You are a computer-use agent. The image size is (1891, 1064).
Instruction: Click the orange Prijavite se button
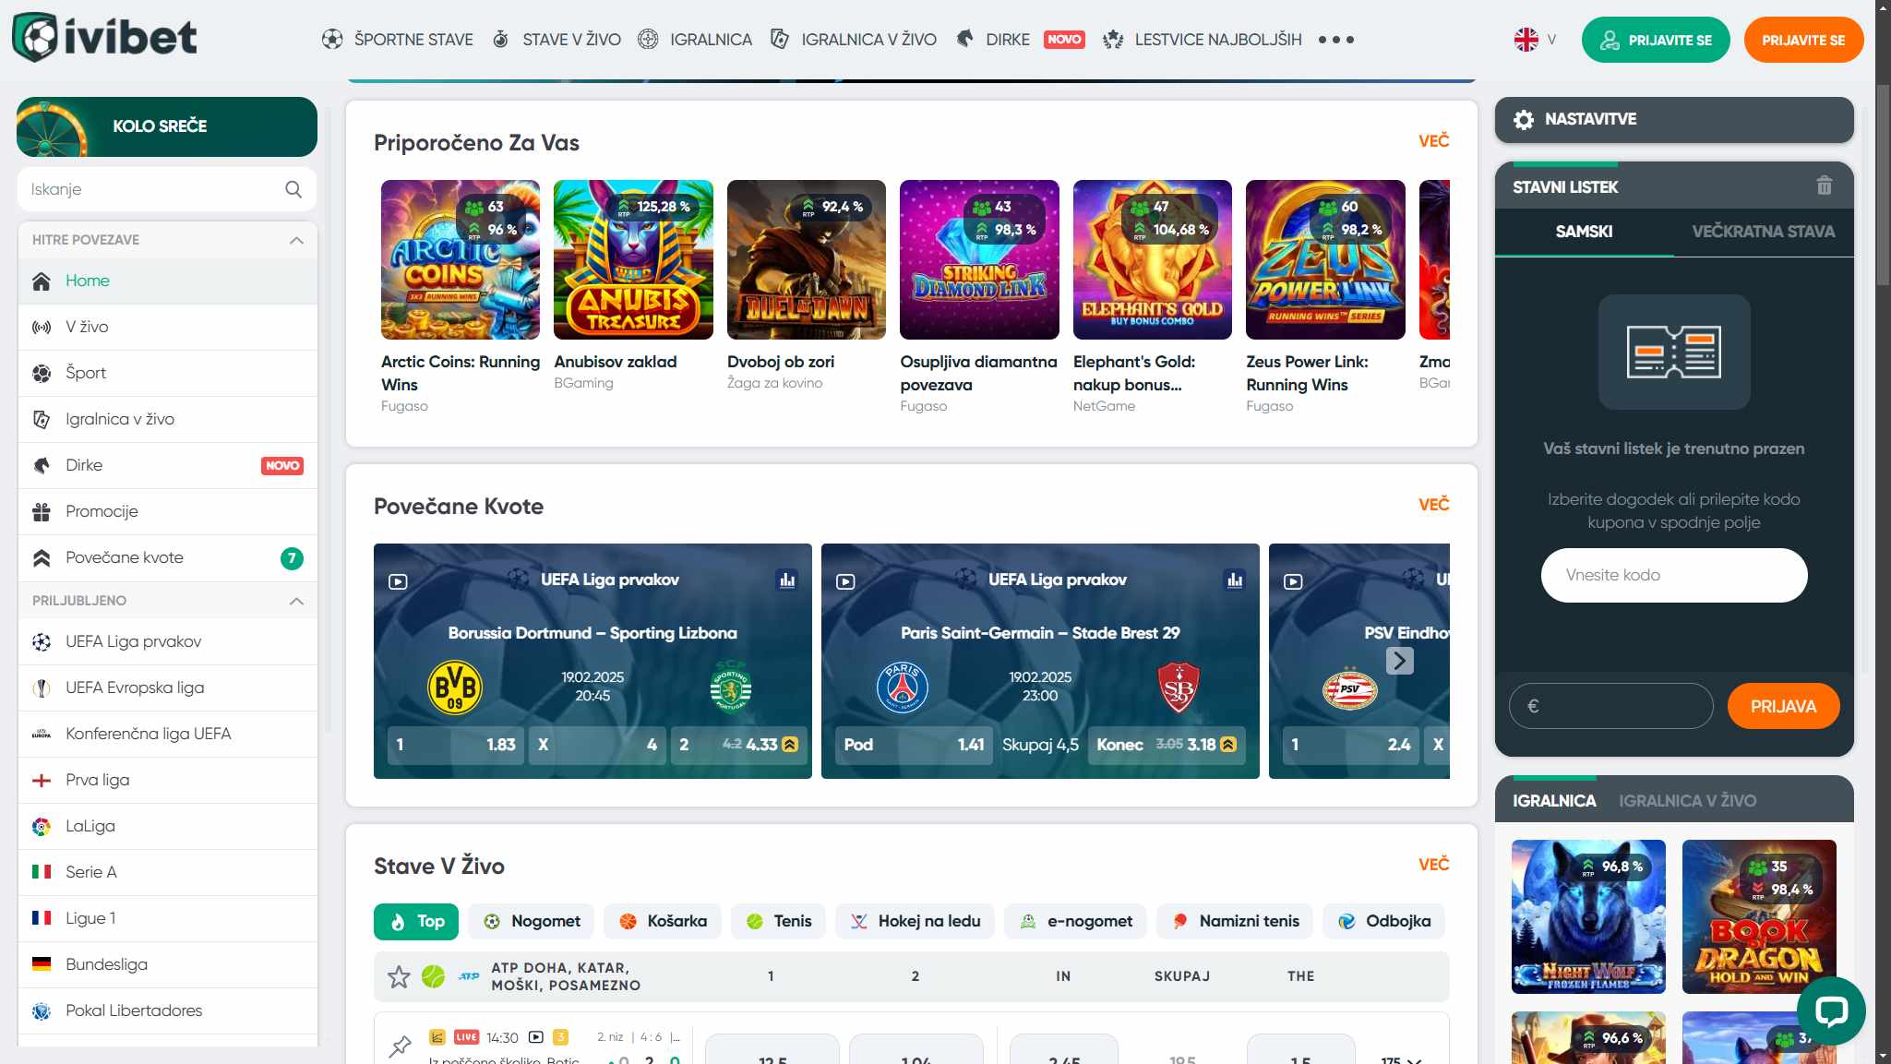click(x=1803, y=40)
